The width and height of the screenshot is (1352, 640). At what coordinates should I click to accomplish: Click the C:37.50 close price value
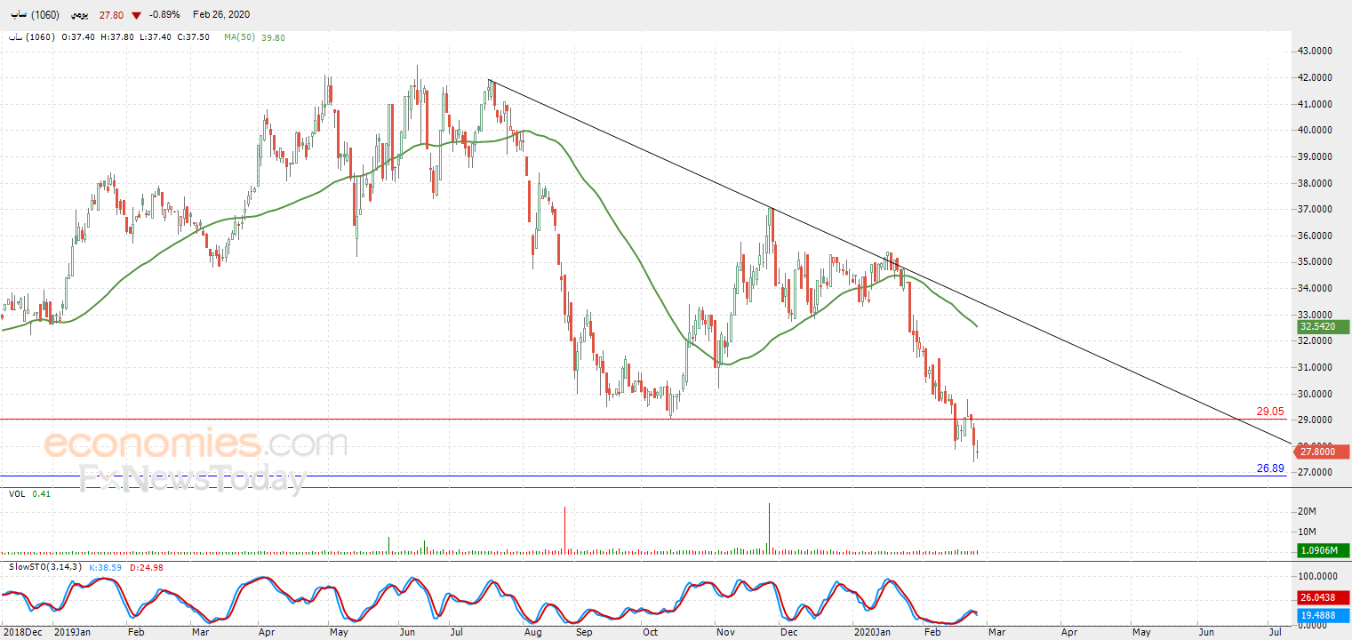click(192, 37)
